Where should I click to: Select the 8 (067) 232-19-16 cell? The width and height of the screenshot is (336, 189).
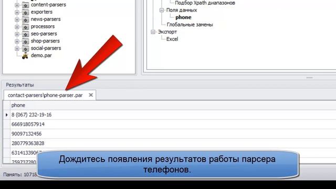click(x=31, y=115)
